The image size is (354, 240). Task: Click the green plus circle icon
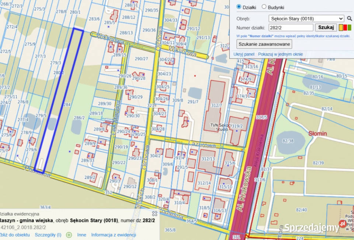coord(69,235)
